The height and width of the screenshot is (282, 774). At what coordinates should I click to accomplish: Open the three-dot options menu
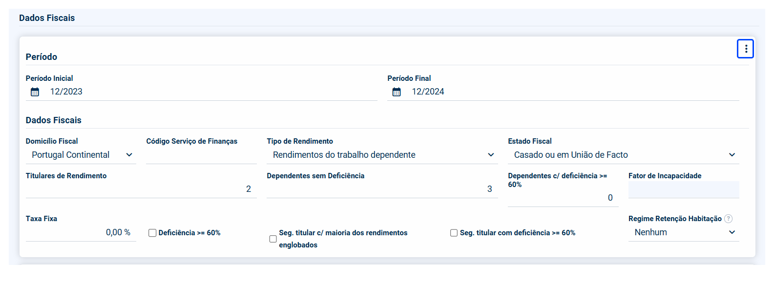[745, 49]
